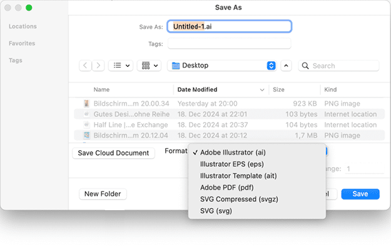Viewport: 391px width, 249px height.
Task: Collapse the dialog with the up chevron
Action: [286, 66]
